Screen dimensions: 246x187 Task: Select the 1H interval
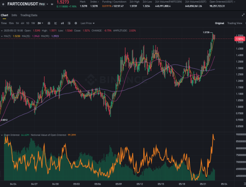17,23
